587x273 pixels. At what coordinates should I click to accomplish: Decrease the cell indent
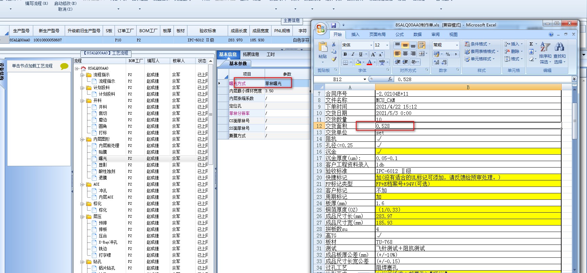397,62
